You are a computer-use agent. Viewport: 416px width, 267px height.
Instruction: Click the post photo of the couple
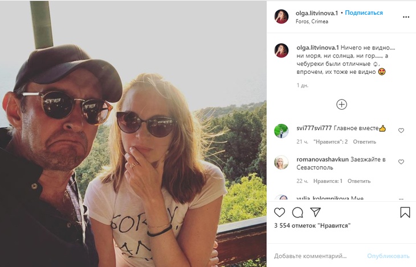click(x=133, y=133)
